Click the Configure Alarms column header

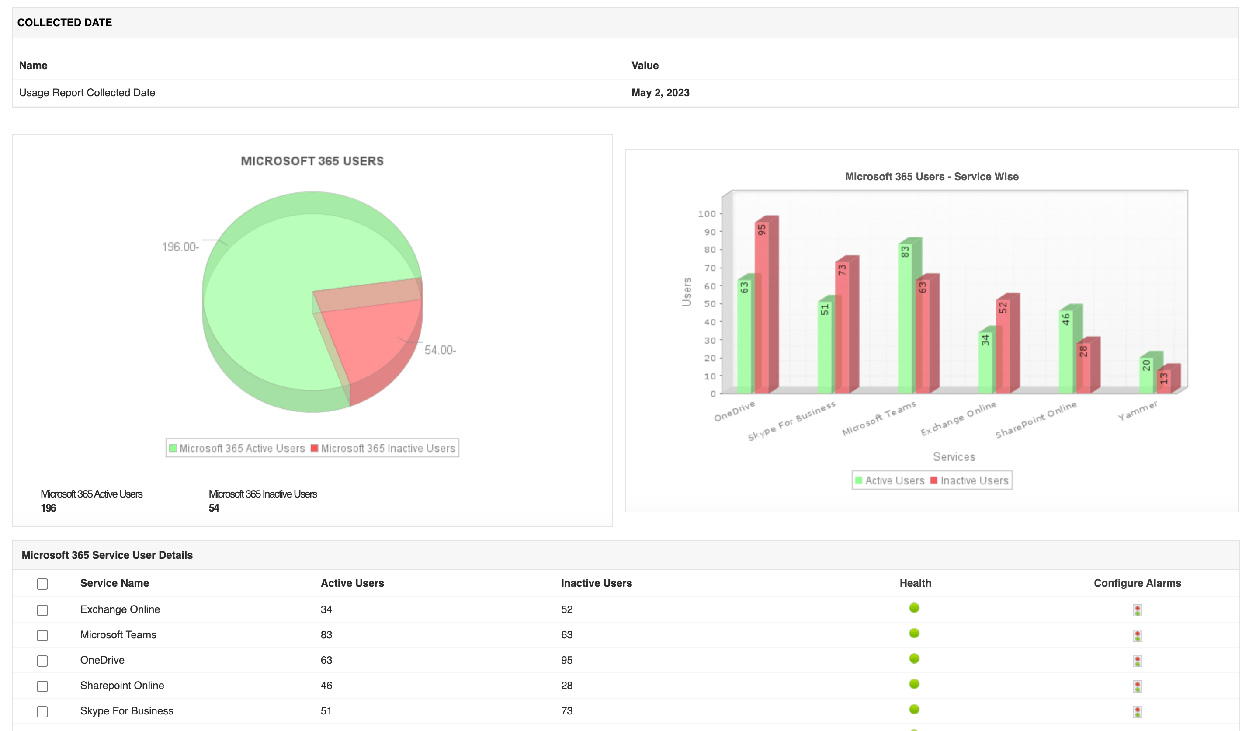(1137, 583)
